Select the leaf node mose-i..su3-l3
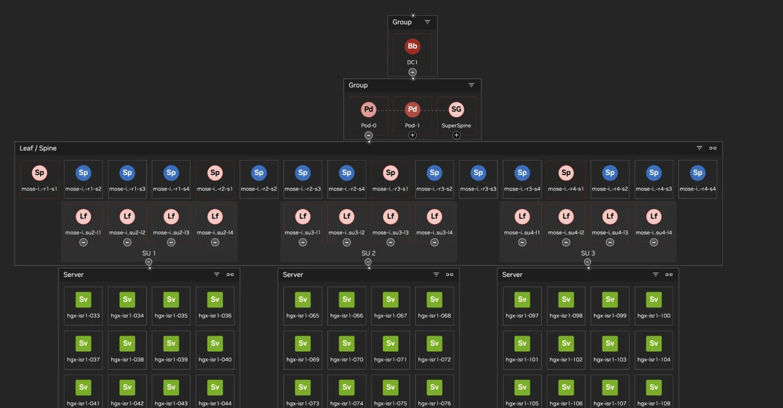Viewport: 783px width, 408px height. pos(390,216)
